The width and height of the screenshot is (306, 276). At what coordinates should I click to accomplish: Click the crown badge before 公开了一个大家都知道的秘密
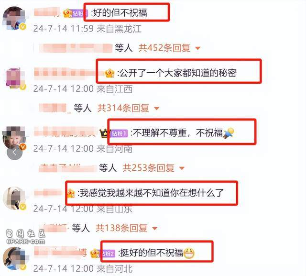[109, 73]
